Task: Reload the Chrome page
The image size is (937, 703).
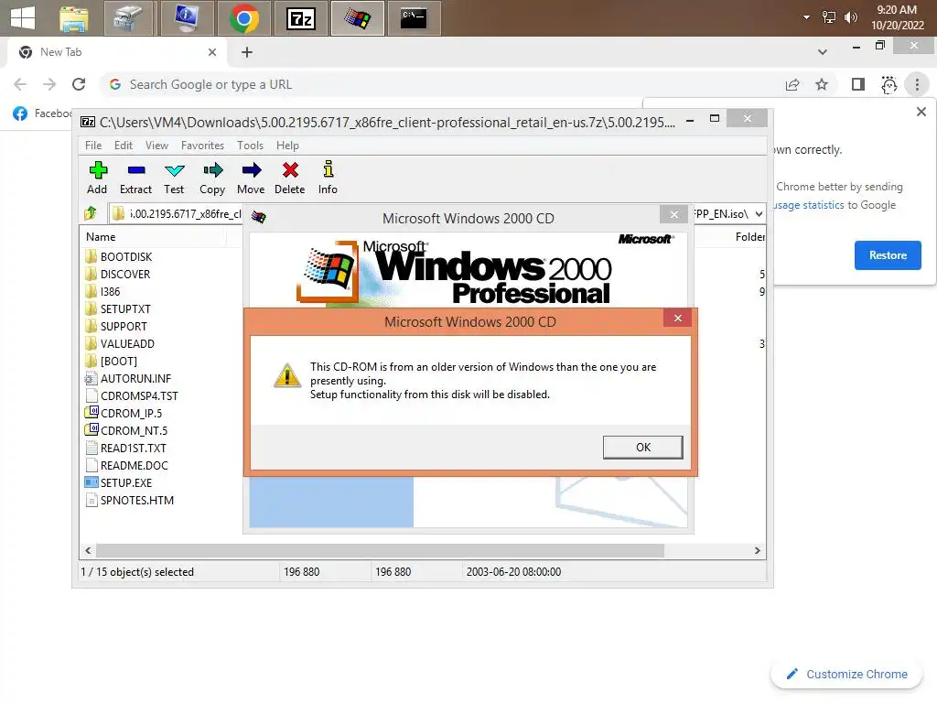Action: (79, 84)
